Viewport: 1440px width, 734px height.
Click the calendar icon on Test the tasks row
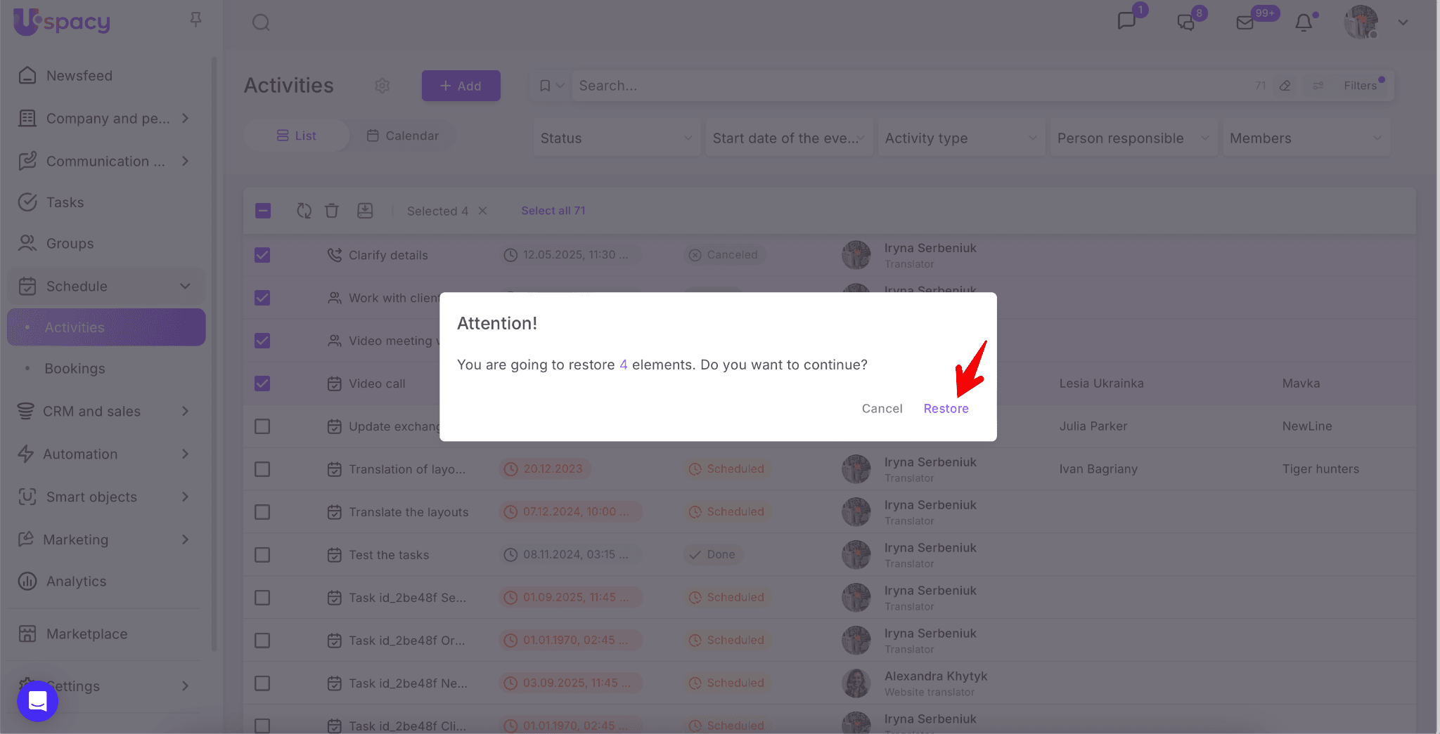335,555
